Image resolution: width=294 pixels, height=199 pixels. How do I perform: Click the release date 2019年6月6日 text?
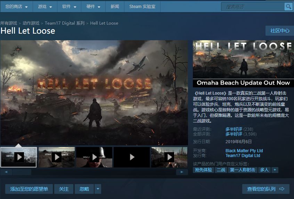click(238, 141)
